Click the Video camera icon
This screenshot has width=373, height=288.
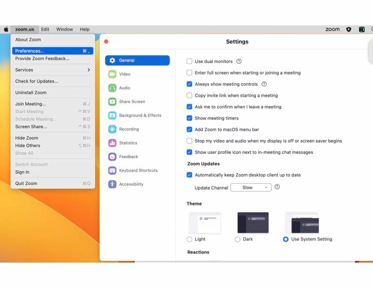[112, 74]
